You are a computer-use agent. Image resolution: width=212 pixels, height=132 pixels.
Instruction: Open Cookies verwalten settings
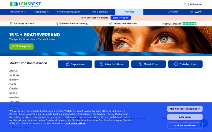[185, 126]
